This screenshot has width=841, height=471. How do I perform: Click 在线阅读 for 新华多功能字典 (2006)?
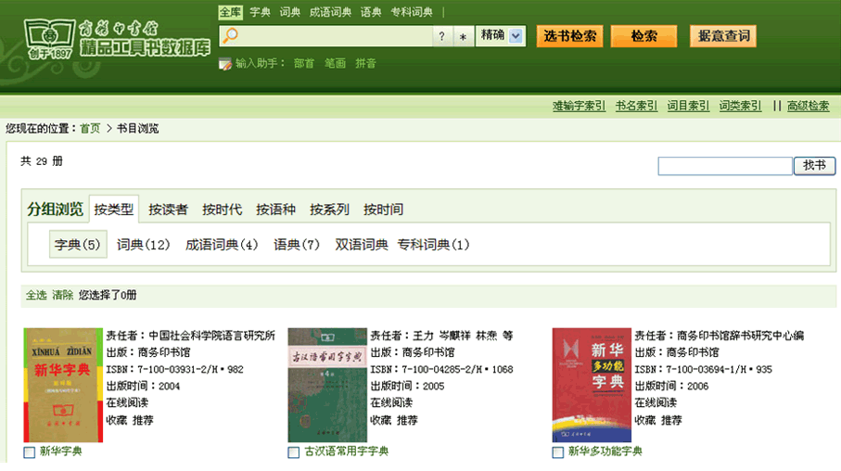[x=656, y=403]
